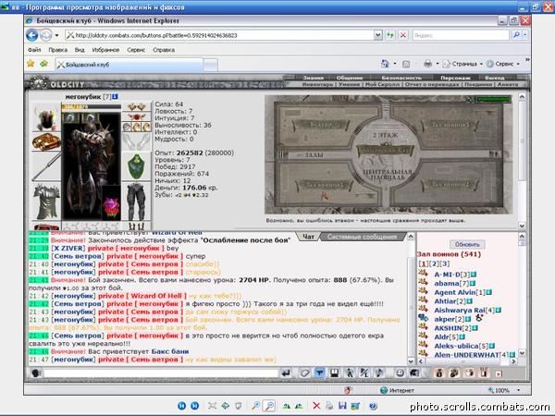Open the Правка menu
Image resolution: width=555 pixels, height=416 pixels.
(57, 50)
